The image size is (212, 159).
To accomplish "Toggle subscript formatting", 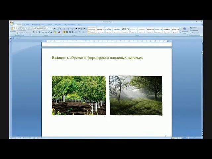I will (x=46, y=32).
